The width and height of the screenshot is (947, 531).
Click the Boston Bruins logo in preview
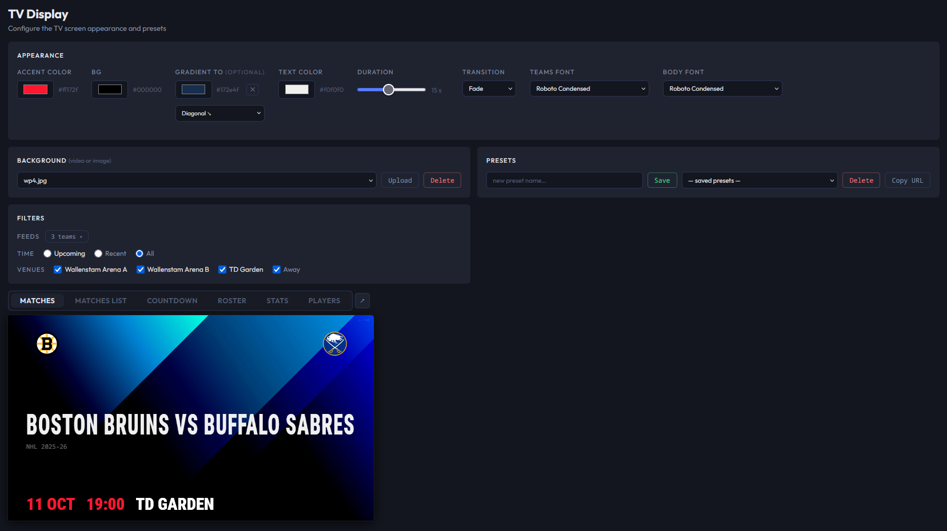pyautogui.click(x=47, y=344)
